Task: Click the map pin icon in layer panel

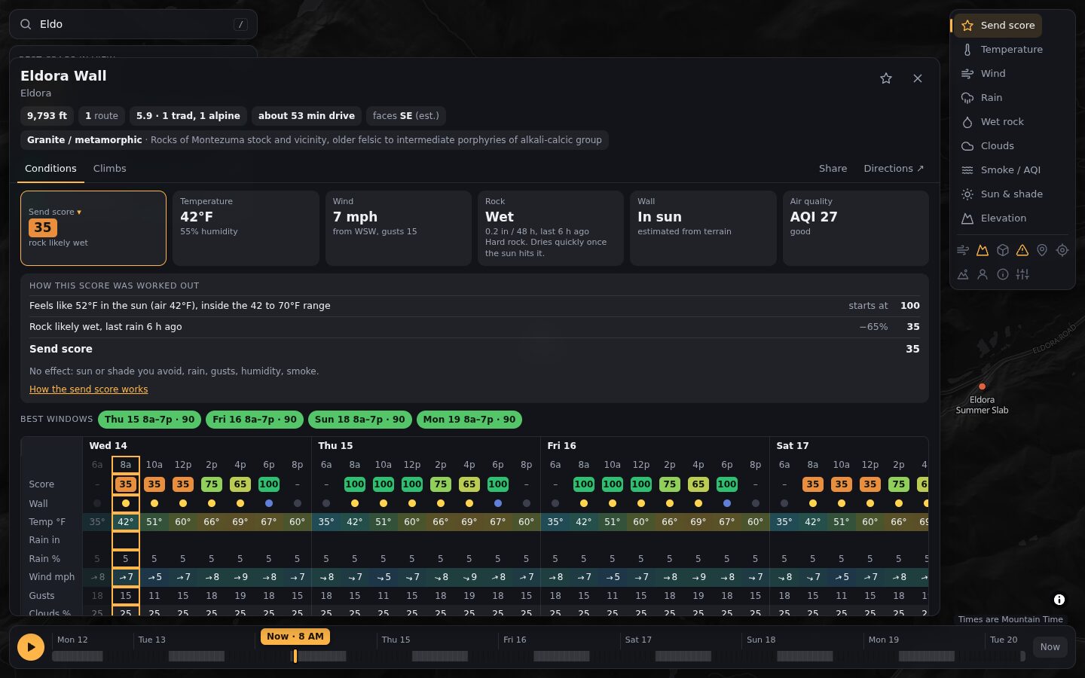Action: pos(1042,250)
